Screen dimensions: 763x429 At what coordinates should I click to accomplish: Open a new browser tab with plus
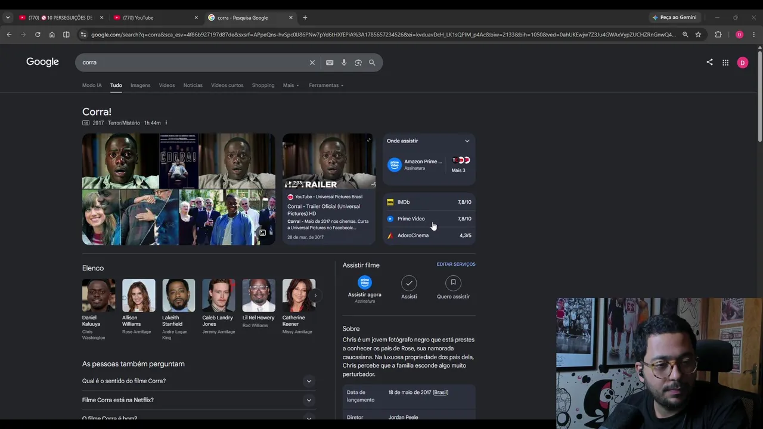tap(305, 17)
